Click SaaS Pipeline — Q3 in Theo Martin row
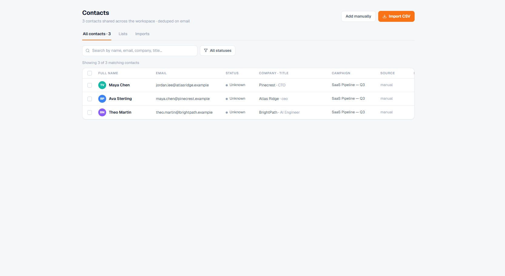The height and width of the screenshot is (276, 505). tap(348, 112)
